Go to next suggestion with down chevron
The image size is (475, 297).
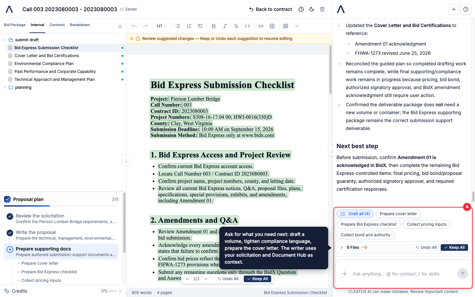click(206, 279)
